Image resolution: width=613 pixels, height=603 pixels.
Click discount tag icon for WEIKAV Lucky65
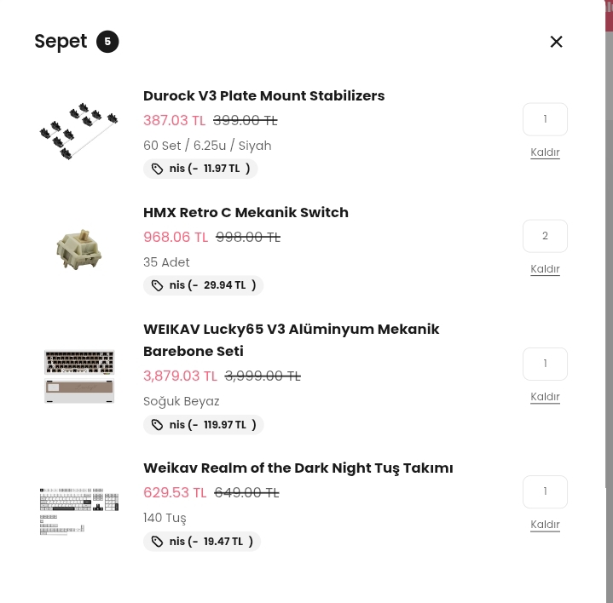point(158,425)
